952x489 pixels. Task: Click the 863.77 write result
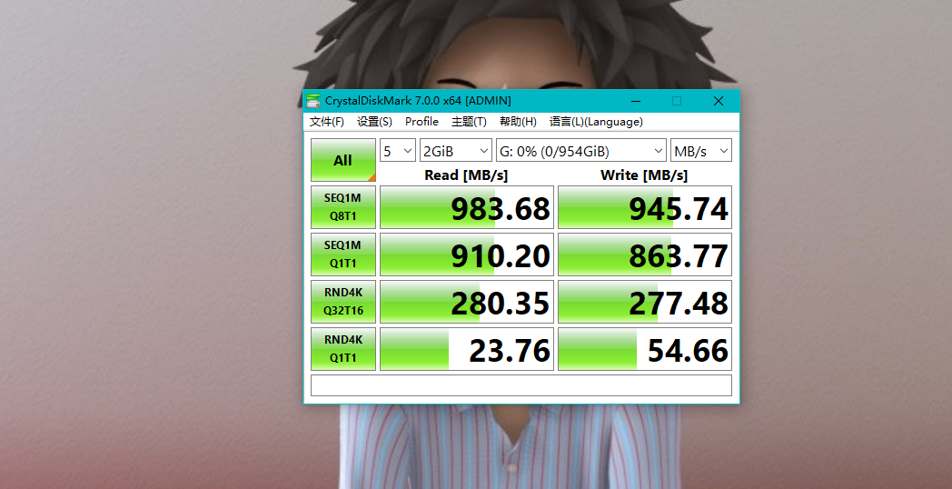click(x=645, y=254)
